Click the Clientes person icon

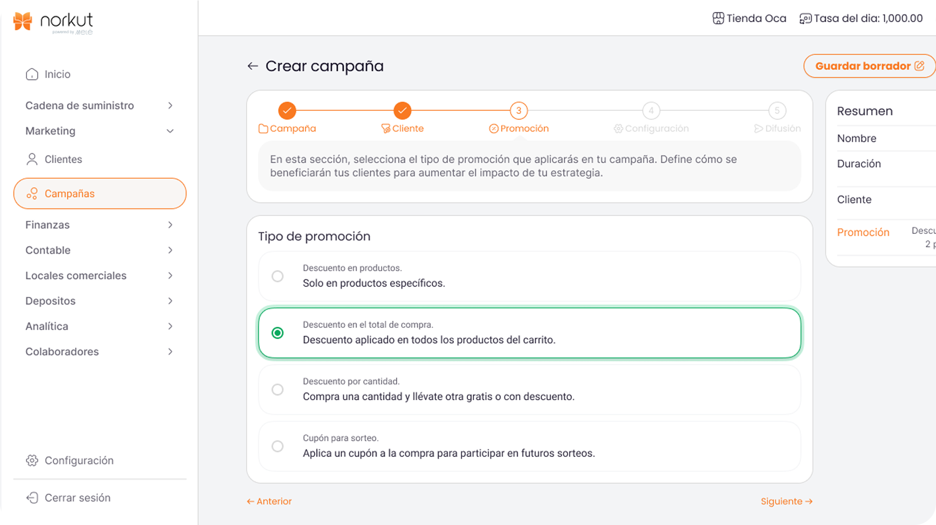32,159
